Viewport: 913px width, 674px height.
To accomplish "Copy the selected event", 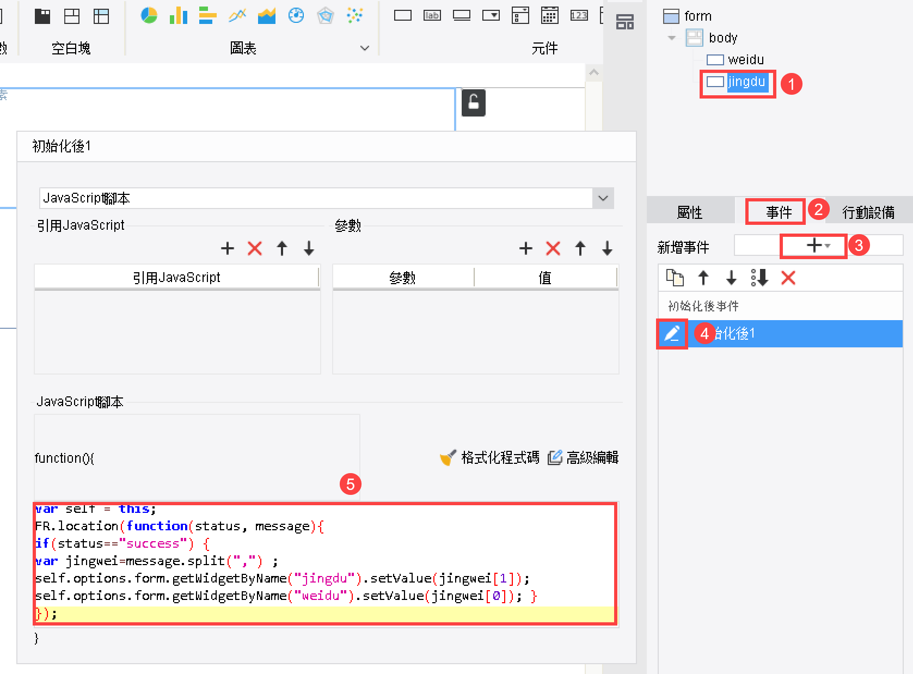I will 675,278.
